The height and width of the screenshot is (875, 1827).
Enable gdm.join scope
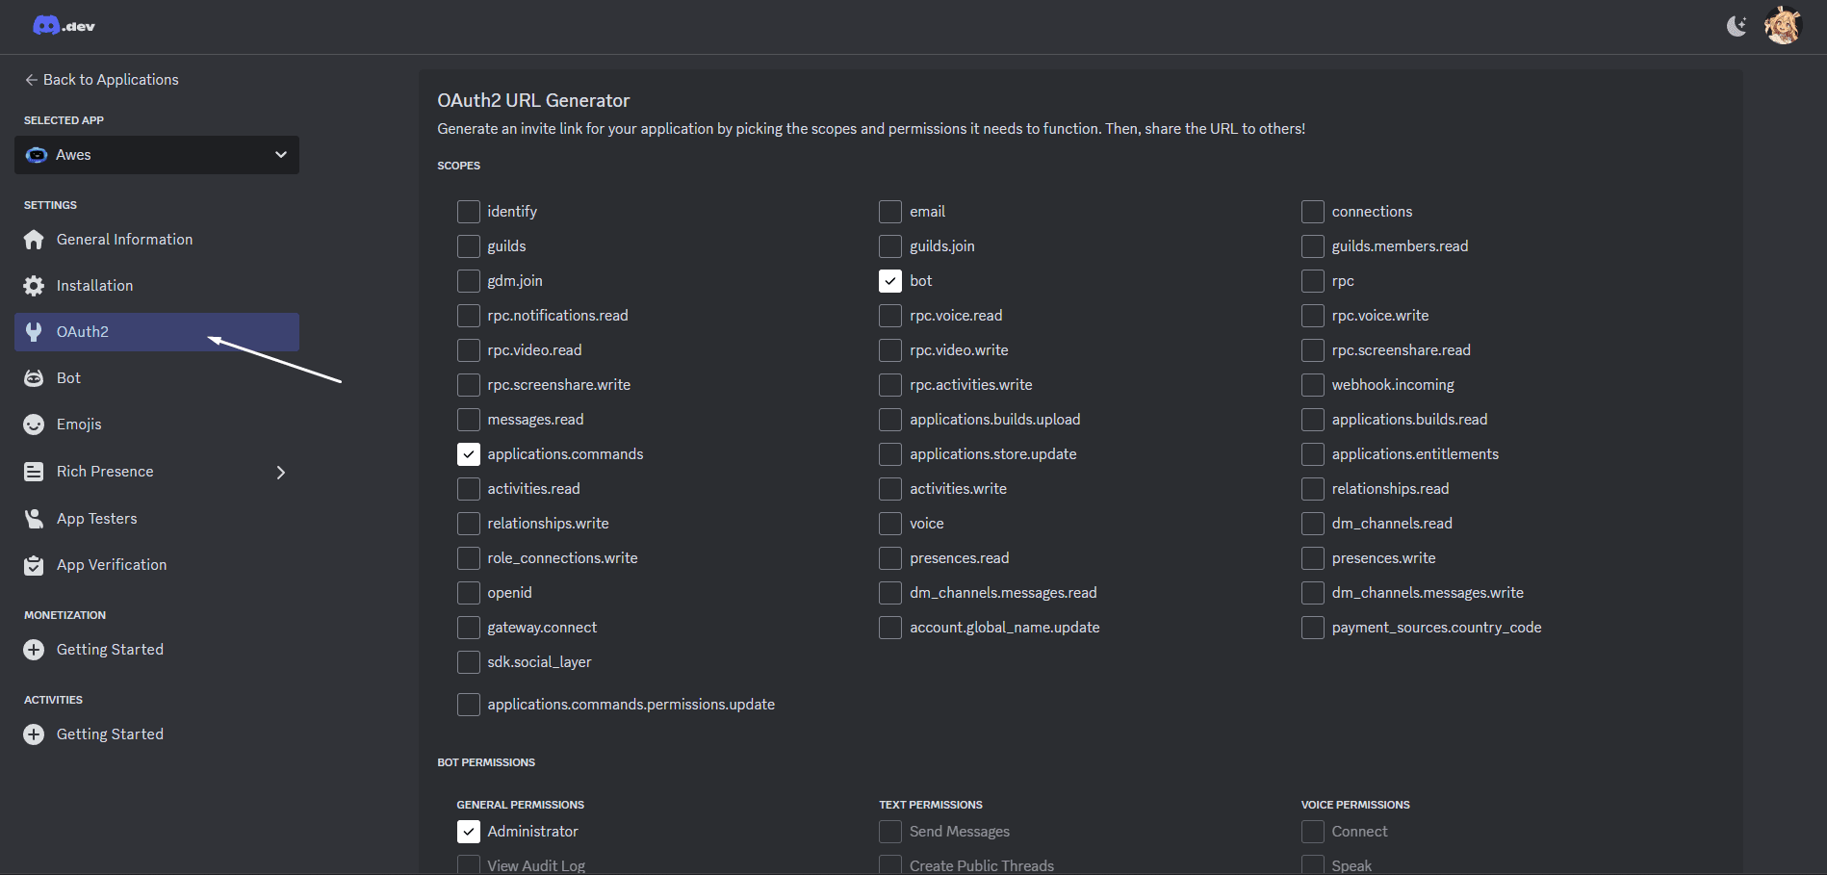[x=469, y=281]
